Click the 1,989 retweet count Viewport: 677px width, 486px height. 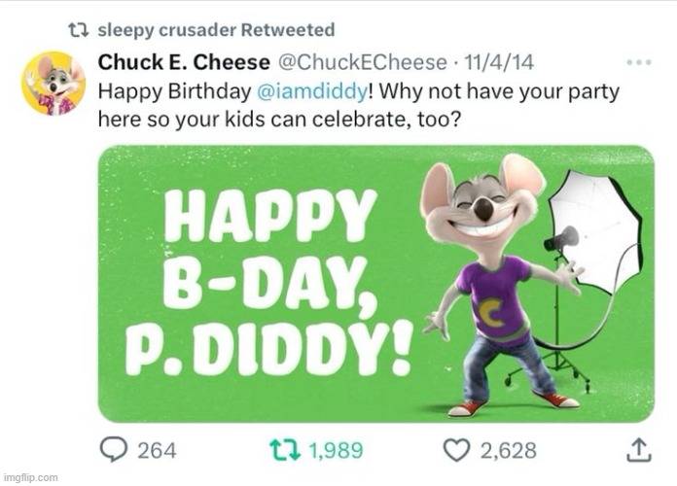click(336, 449)
